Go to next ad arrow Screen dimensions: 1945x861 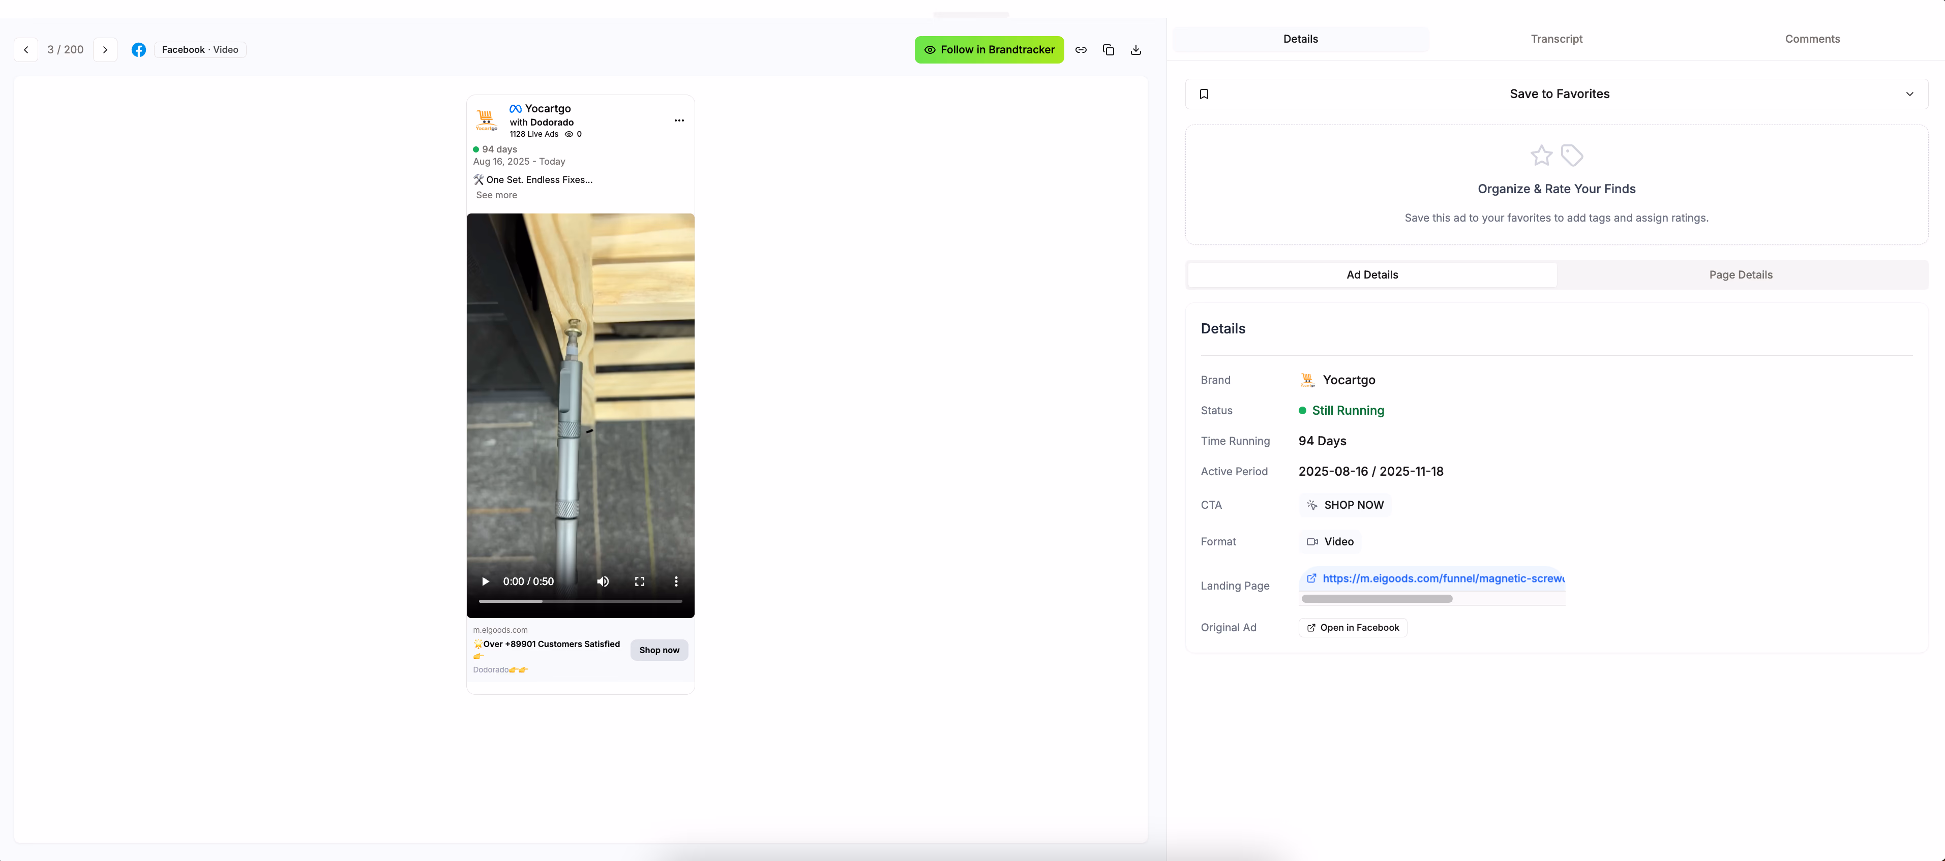coord(105,50)
